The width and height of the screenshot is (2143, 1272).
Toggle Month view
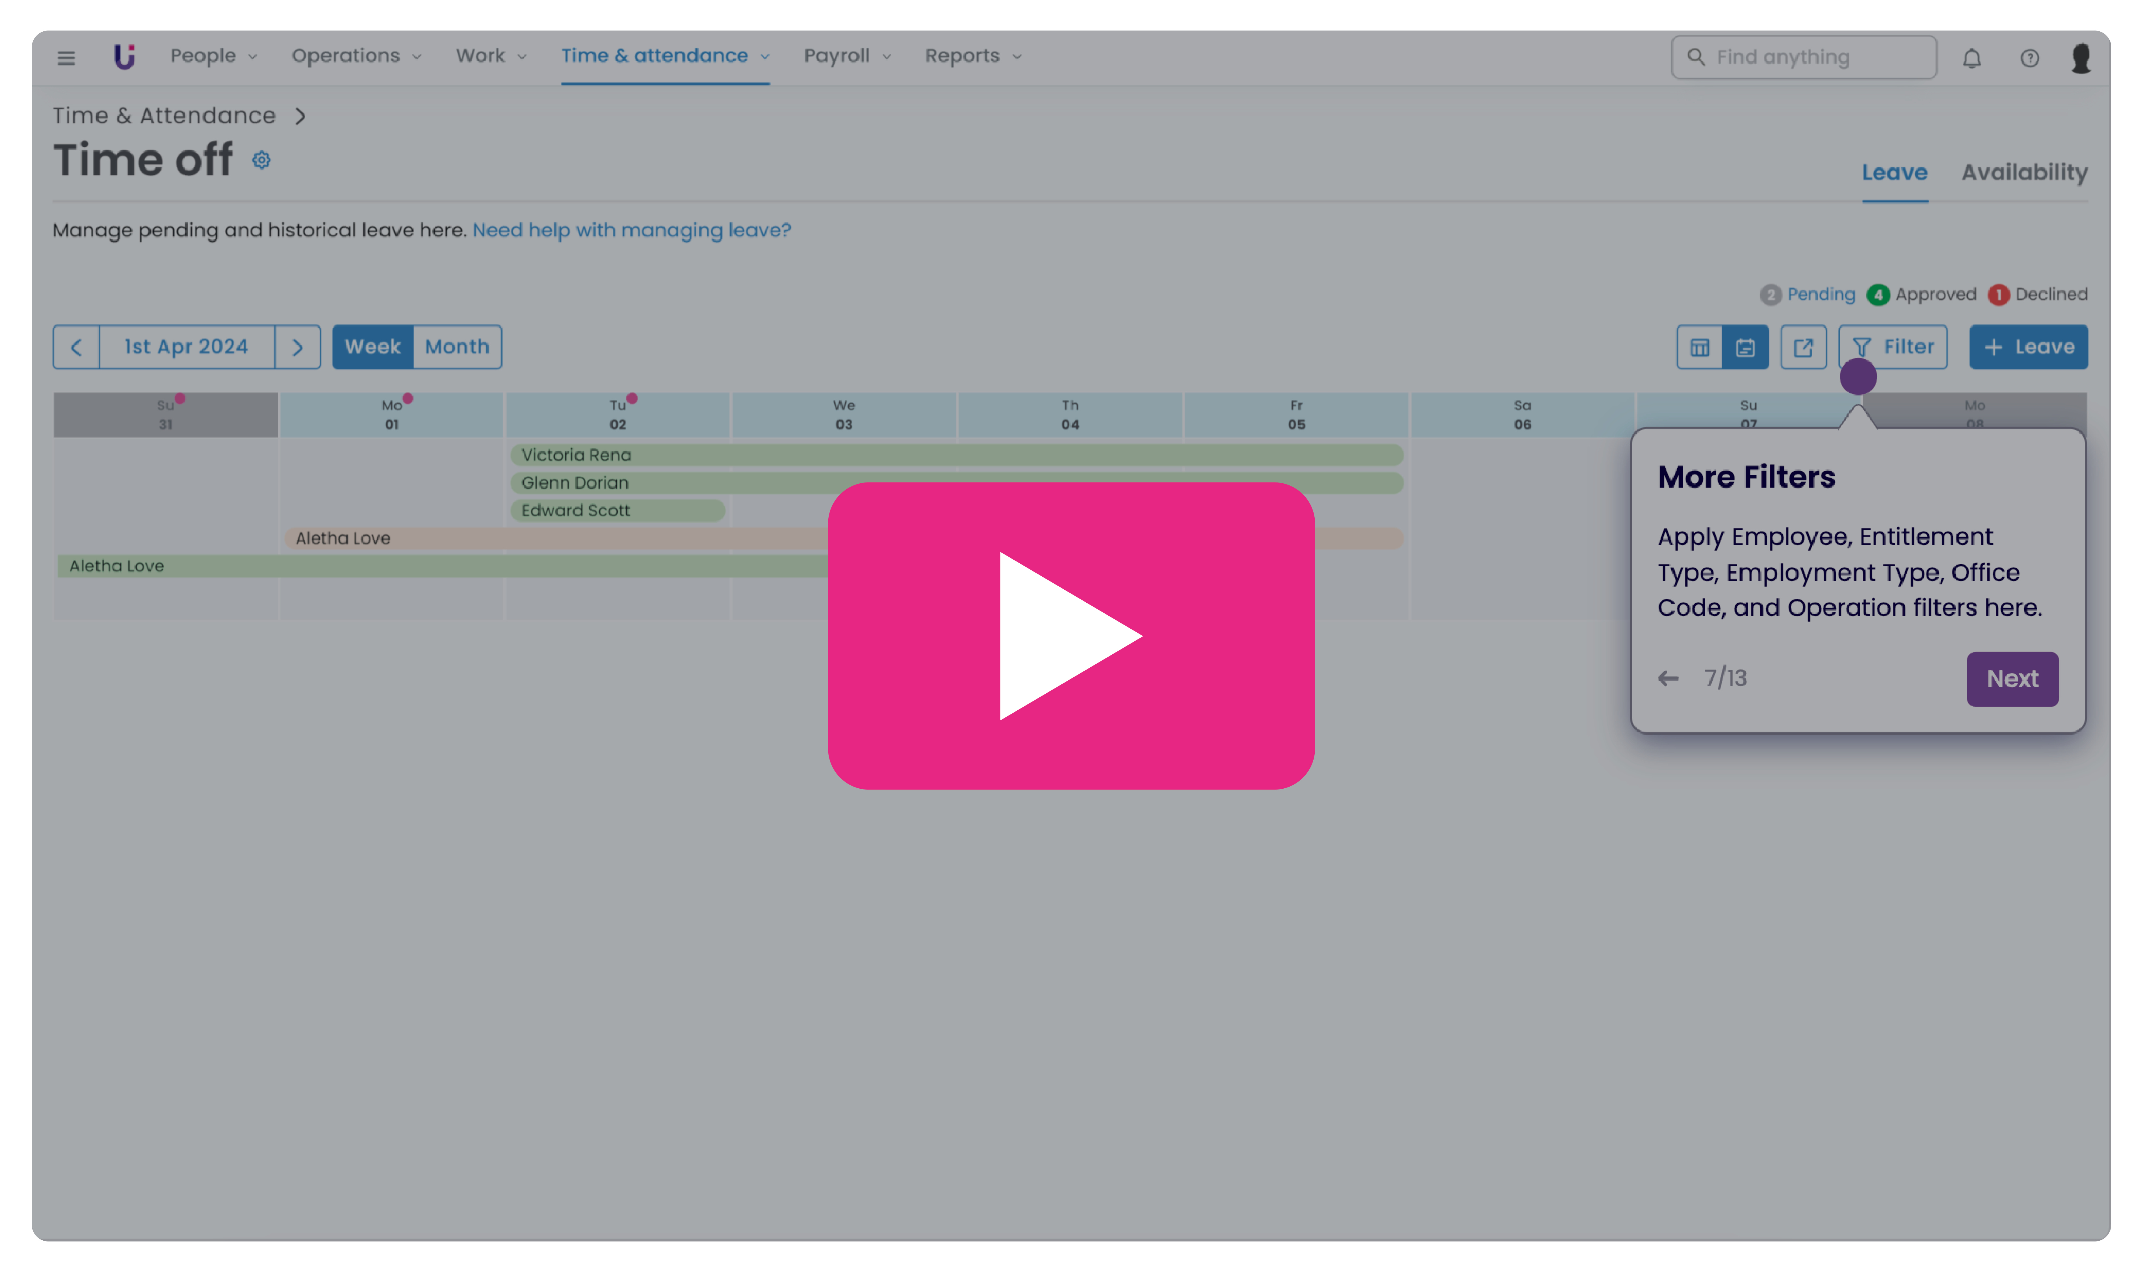pyautogui.click(x=457, y=347)
